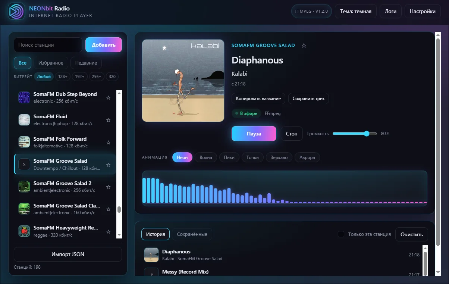Select 'Пики' animation style
The width and height of the screenshot is (449, 284).
pyautogui.click(x=229, y=157)
